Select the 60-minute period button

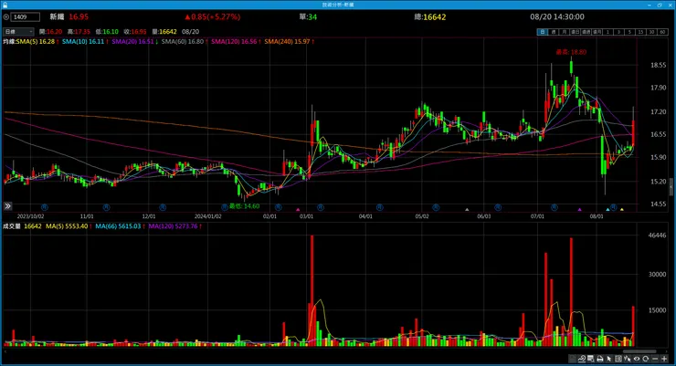click(x=662, y=32)
